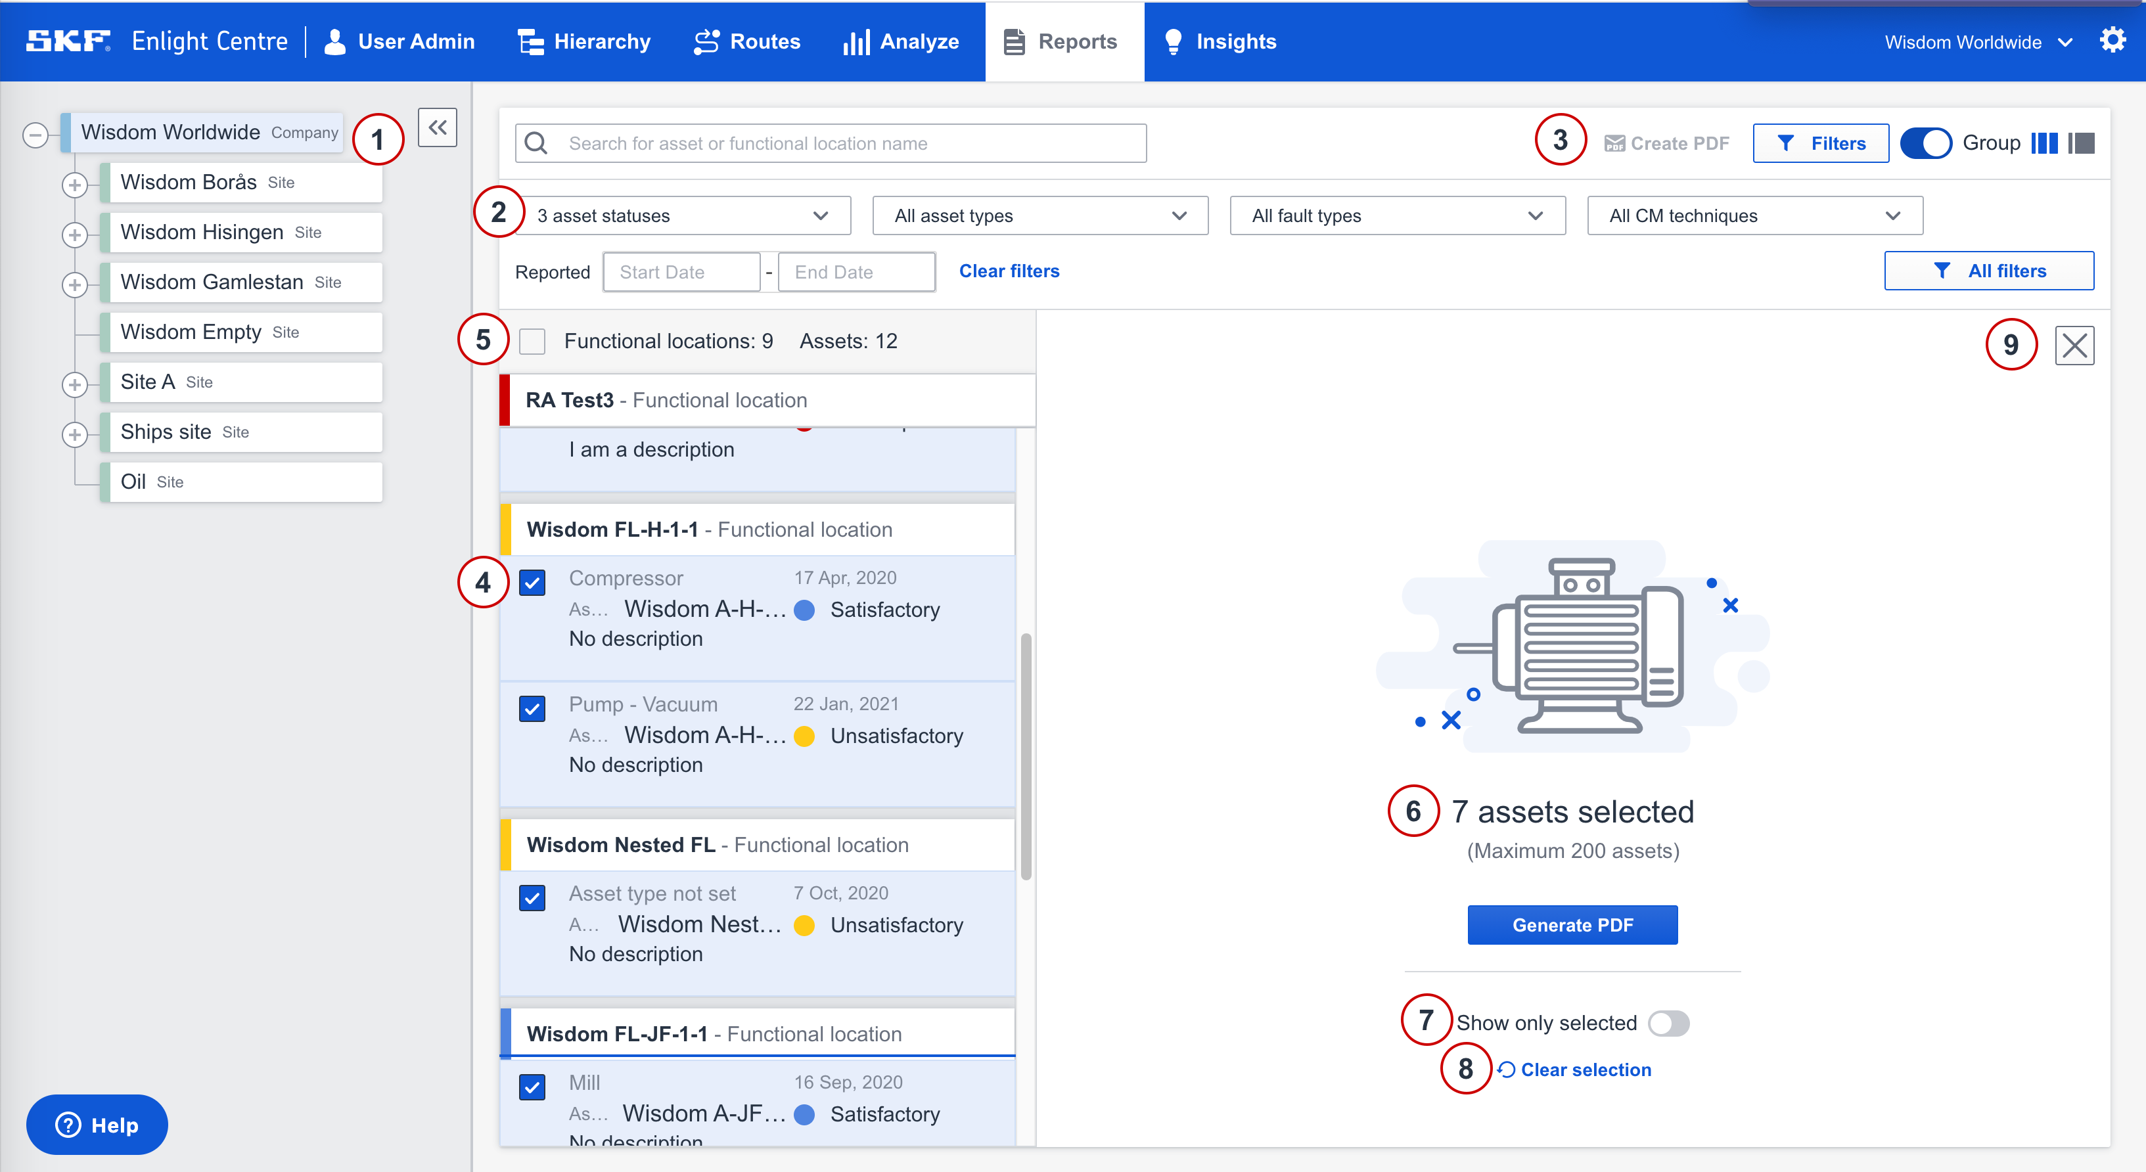Viewport: 2146px width, 1172px height.
Task: Open the All asset types dropdown
Action: coord(1041,215)
